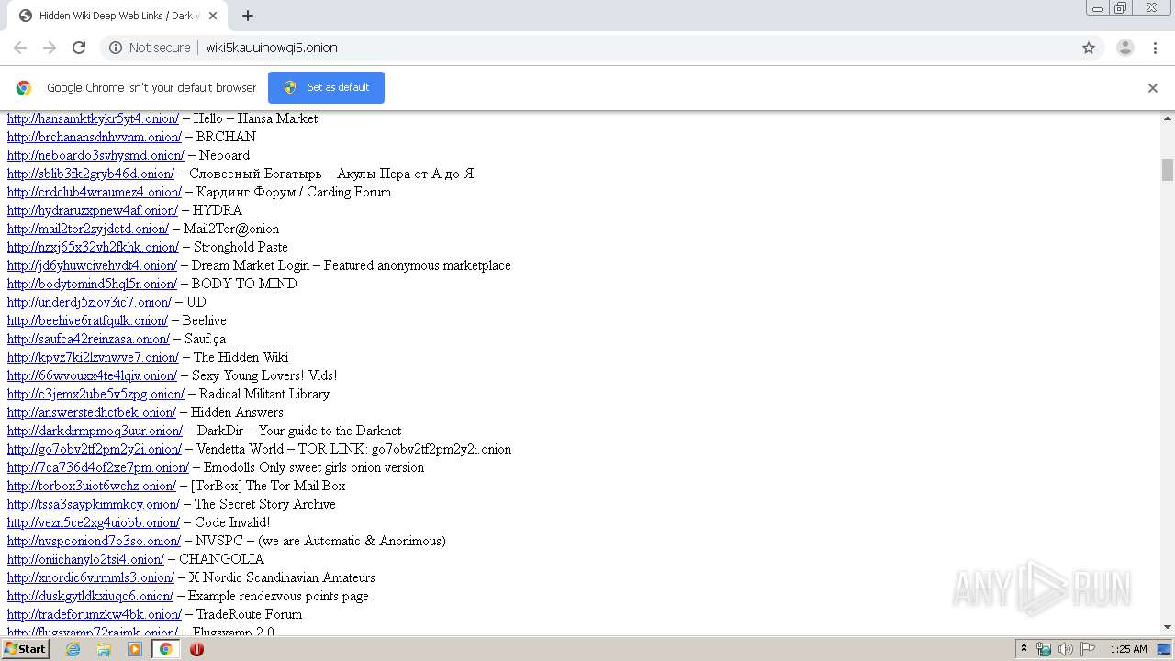The width and height of the screenshot is (1175, 661).
Task: Open the neboardo3svhysmd.onion link
Action: point(95,155)
